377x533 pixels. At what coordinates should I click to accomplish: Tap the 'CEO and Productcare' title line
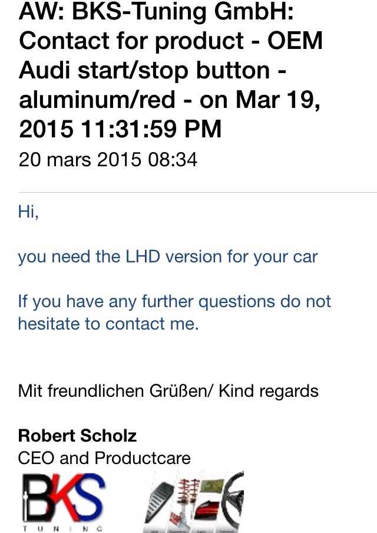pyautogui.click(x=104, y=458)
